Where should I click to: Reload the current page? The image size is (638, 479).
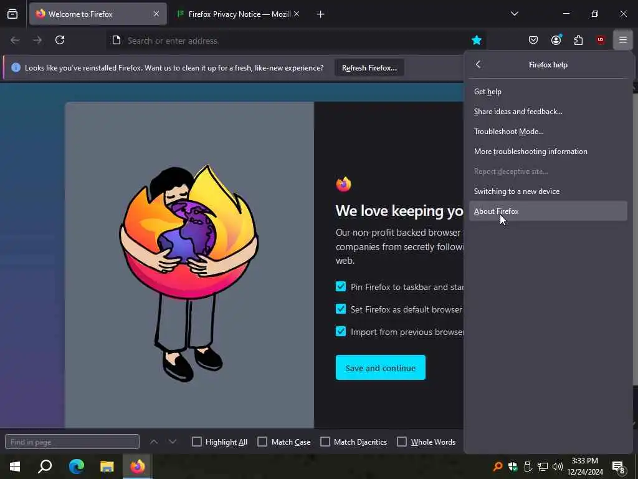pyautogui.click(x=60, y=40)
